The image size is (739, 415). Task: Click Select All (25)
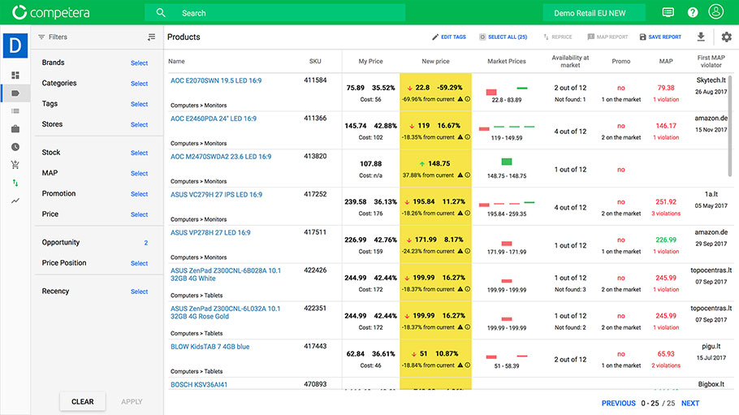(x=503, y=37)
